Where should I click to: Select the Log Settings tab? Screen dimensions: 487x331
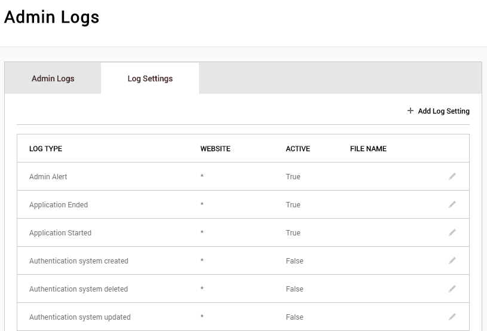(x=150, y=78)
